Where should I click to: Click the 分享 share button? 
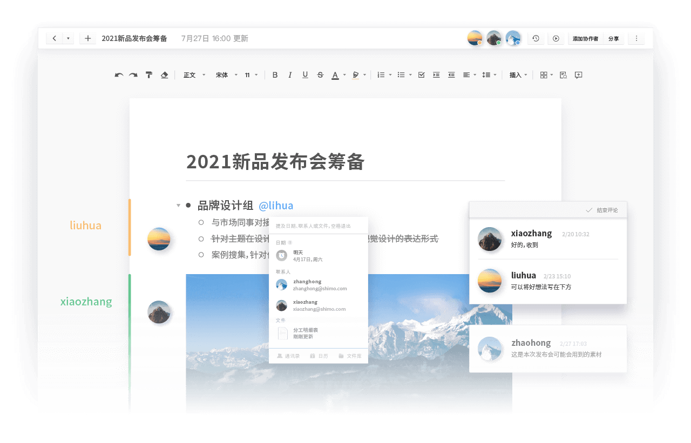click(614, 38)
